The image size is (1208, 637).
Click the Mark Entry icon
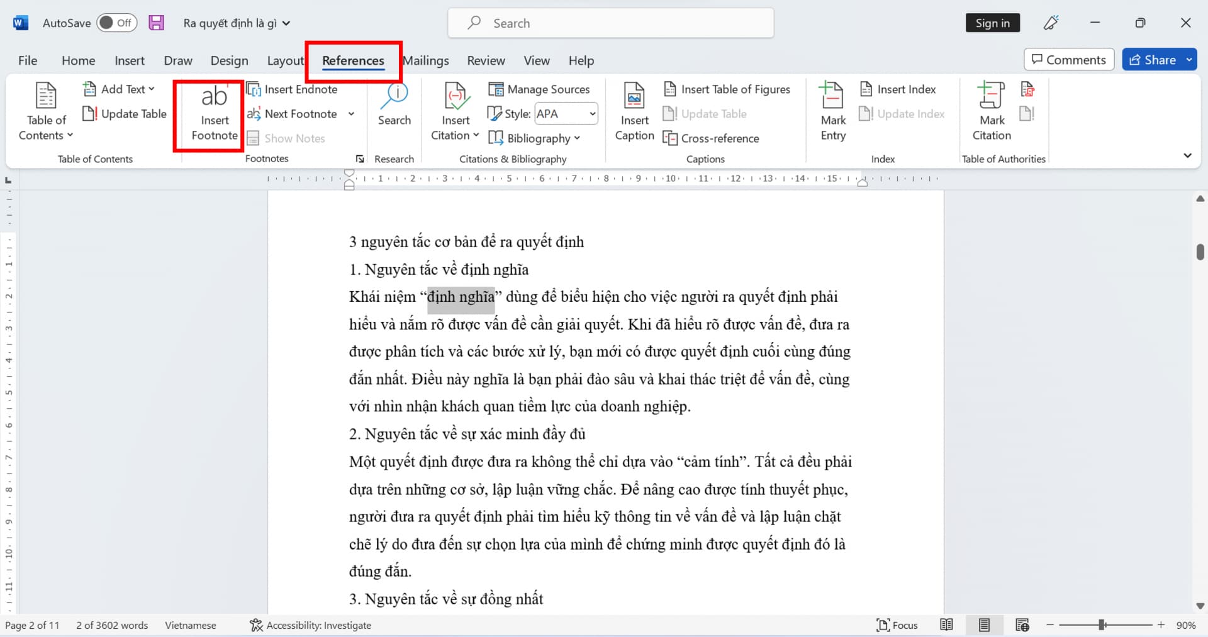[833, 112]
